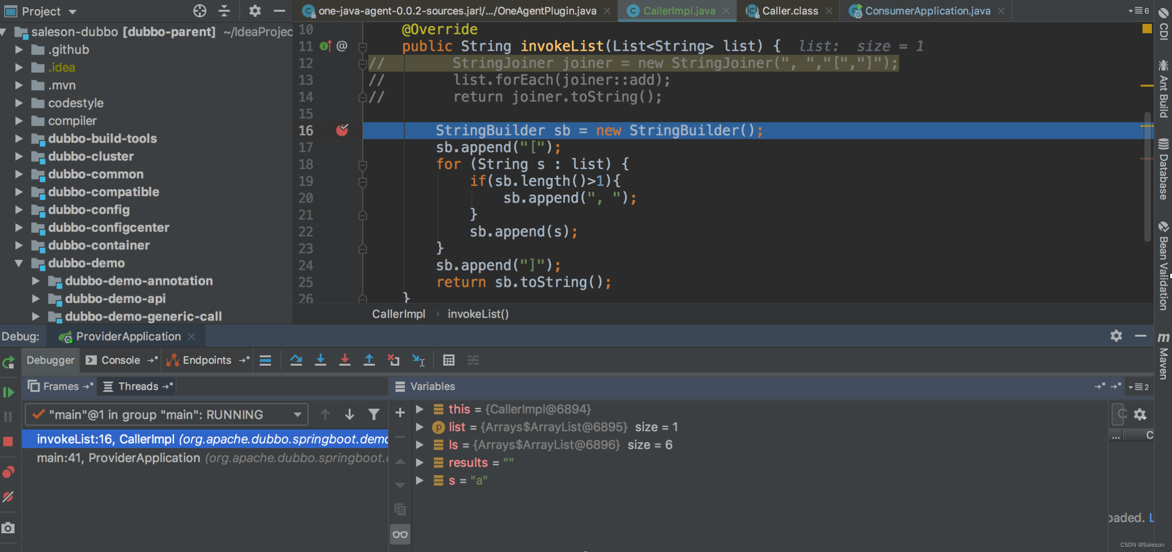This screenshot has height=552, width=1172.
Task: Click Collapse All icon in Project panel
Action: (x=225, y=11)
